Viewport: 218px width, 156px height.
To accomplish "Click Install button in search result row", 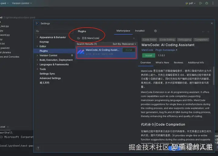I will click(129, 50).
